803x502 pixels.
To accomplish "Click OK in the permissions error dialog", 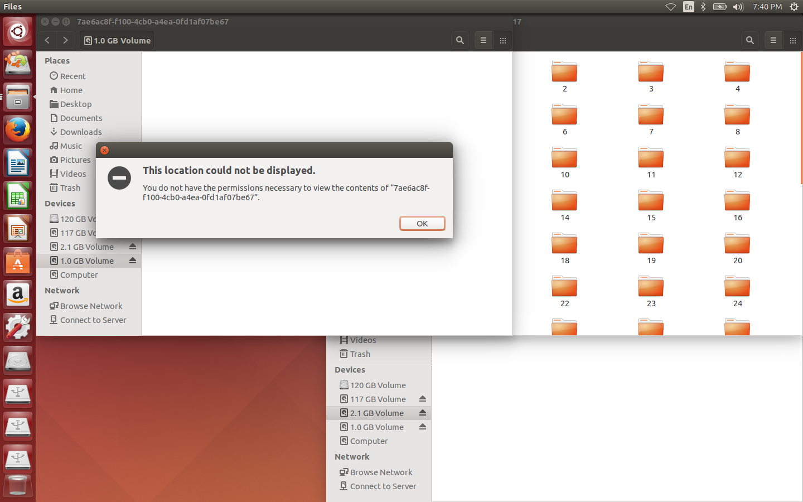I will [422, 223].
